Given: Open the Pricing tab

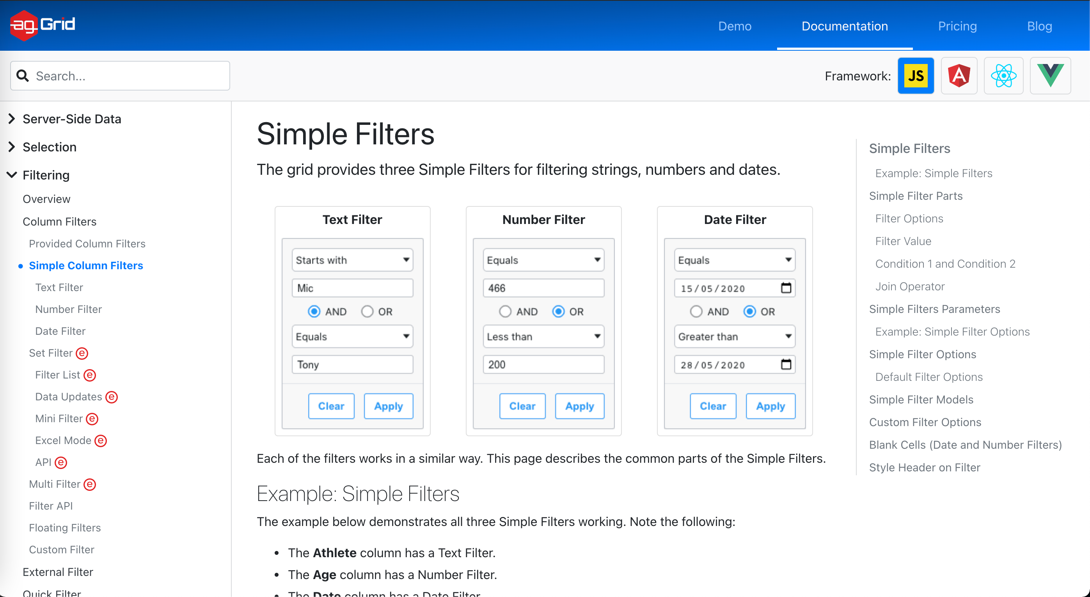Looking at the screenshot, I should [957, 26].
